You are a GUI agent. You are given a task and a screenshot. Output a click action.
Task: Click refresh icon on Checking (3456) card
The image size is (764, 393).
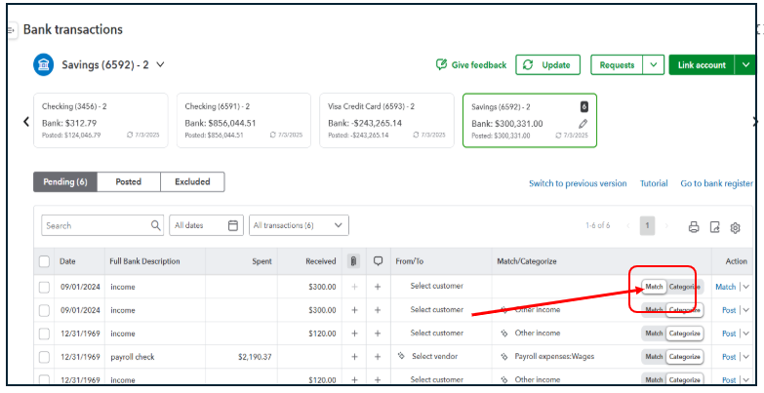(130, 135)
